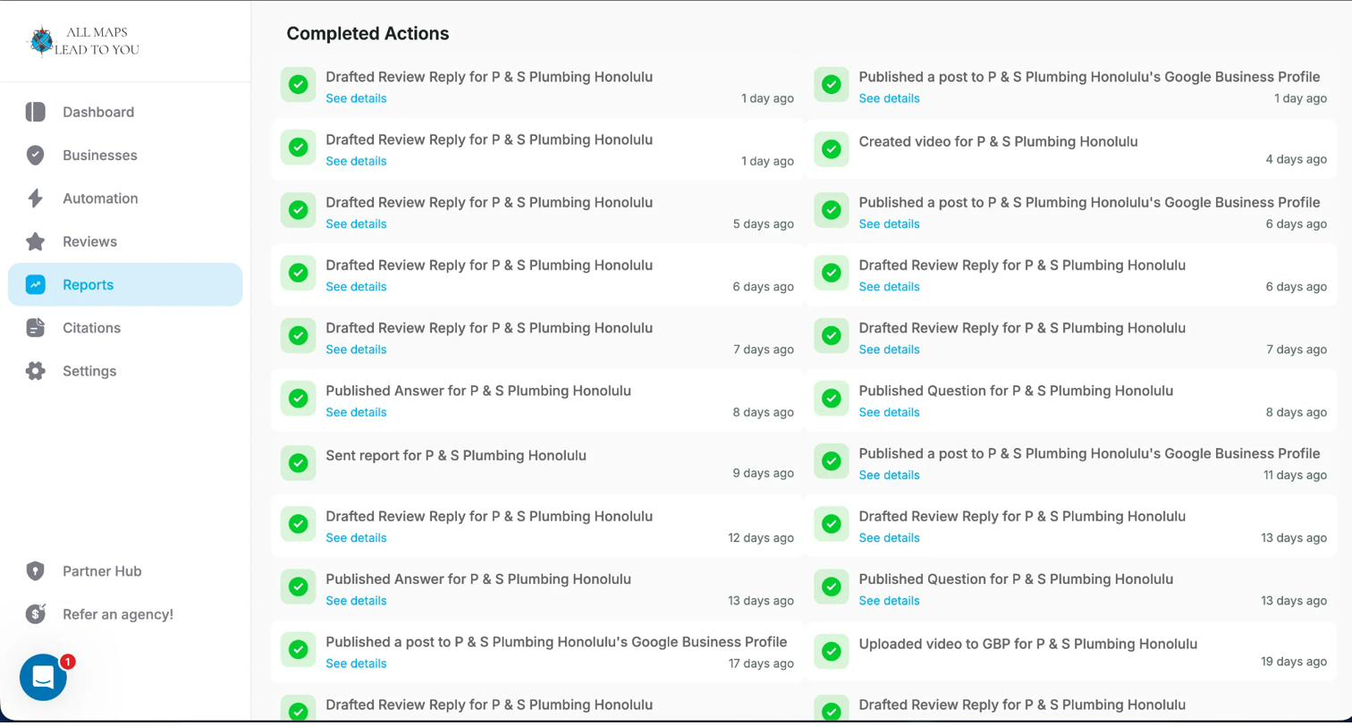Click green checkmark beside Sent report entry
The image size is (1352, 726).
[x=299, y=463]
